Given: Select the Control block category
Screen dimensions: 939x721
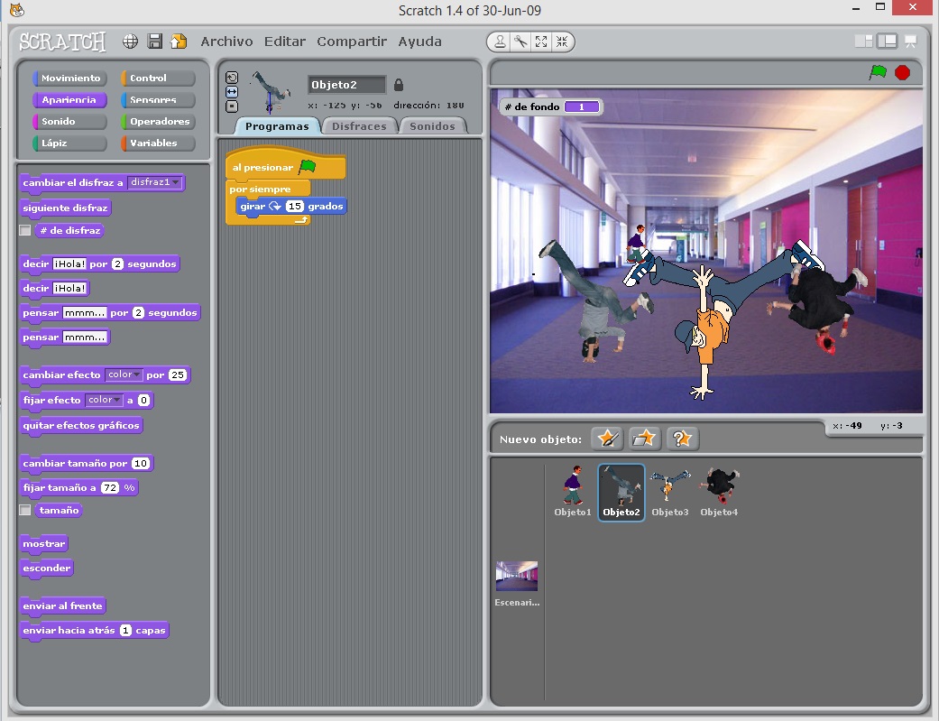Looking at the screenshot, I should tap(156, 78).
